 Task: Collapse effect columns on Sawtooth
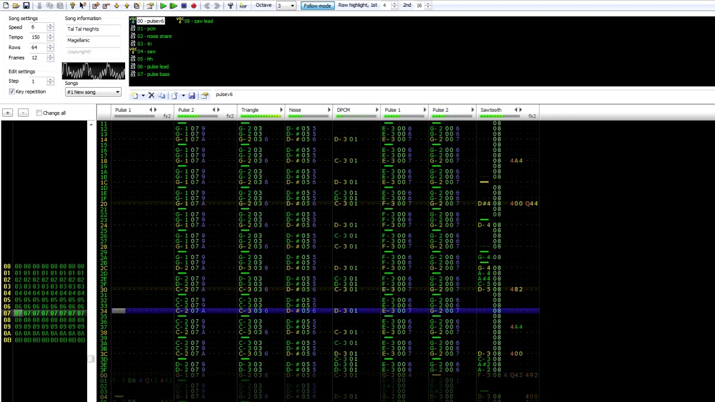tap(516, 110)
